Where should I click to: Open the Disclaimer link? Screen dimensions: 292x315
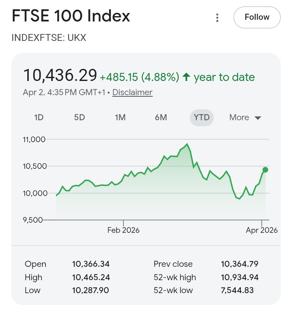pyautogui.click(x=132, y=92)
